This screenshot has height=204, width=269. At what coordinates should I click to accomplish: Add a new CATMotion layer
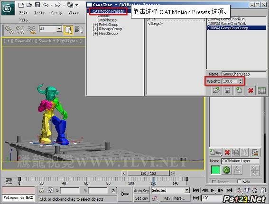click(x=239, y=90)
